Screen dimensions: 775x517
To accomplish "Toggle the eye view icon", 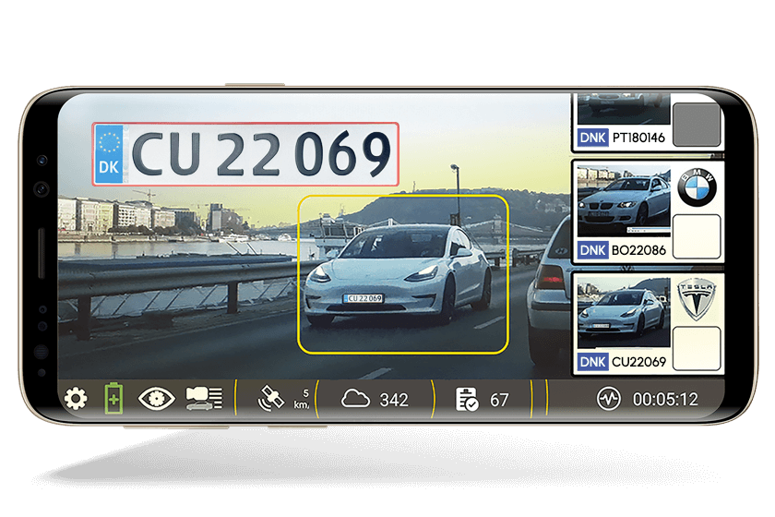I will 156,399.
